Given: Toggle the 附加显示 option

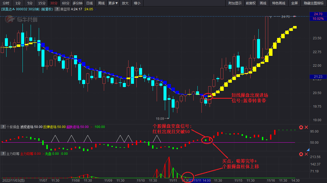Looking at the screenshot, I should coord(235,3).
